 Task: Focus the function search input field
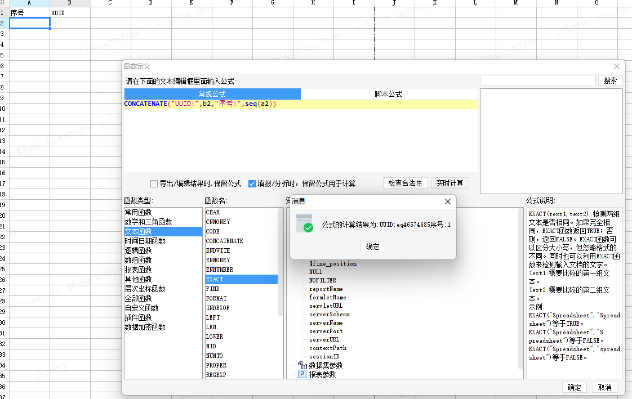538,80
